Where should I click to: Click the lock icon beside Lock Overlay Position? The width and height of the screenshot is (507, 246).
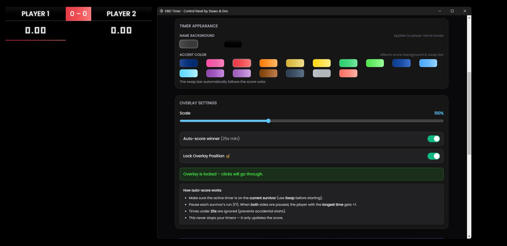[228, 156]
